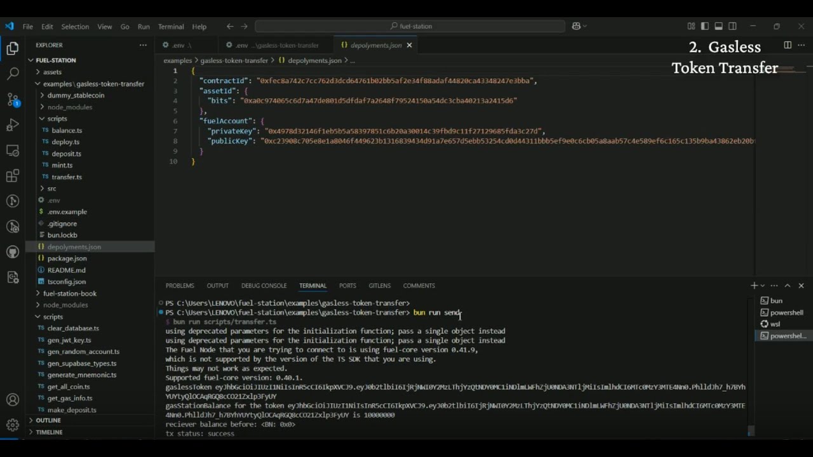The image size is (813, 457).
Task: Switch to the OUTPUT panel tab
Action: pos(218,286)
